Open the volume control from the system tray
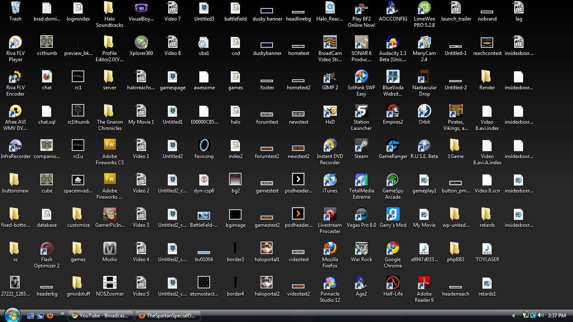 [541, 315]
